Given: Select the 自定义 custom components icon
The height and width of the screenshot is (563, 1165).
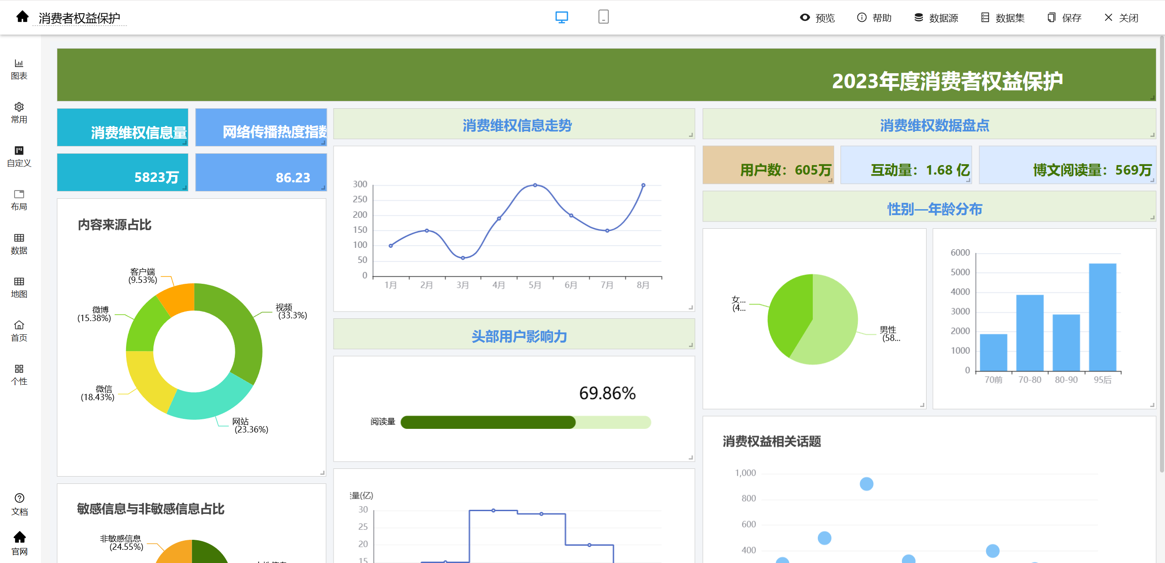Looking at the screenshot, I should (x=19, y=156).
